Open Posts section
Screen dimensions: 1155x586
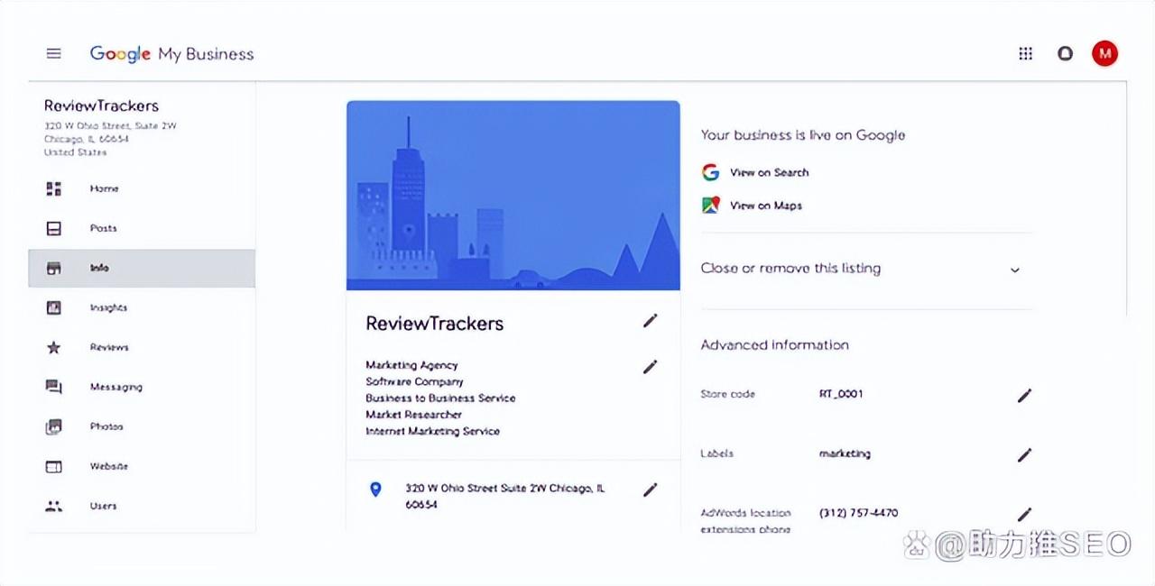click(103, 228)
